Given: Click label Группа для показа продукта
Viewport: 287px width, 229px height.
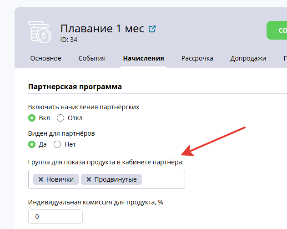Looking at the screenshot, I should 106,162.
